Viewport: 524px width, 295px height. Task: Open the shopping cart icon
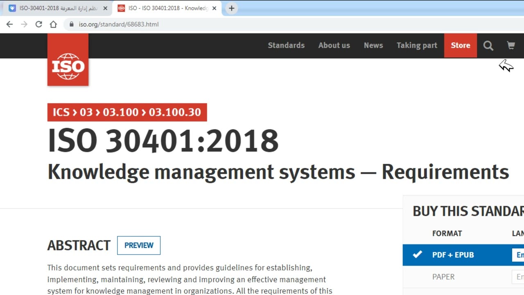click(x=510, y=45)
